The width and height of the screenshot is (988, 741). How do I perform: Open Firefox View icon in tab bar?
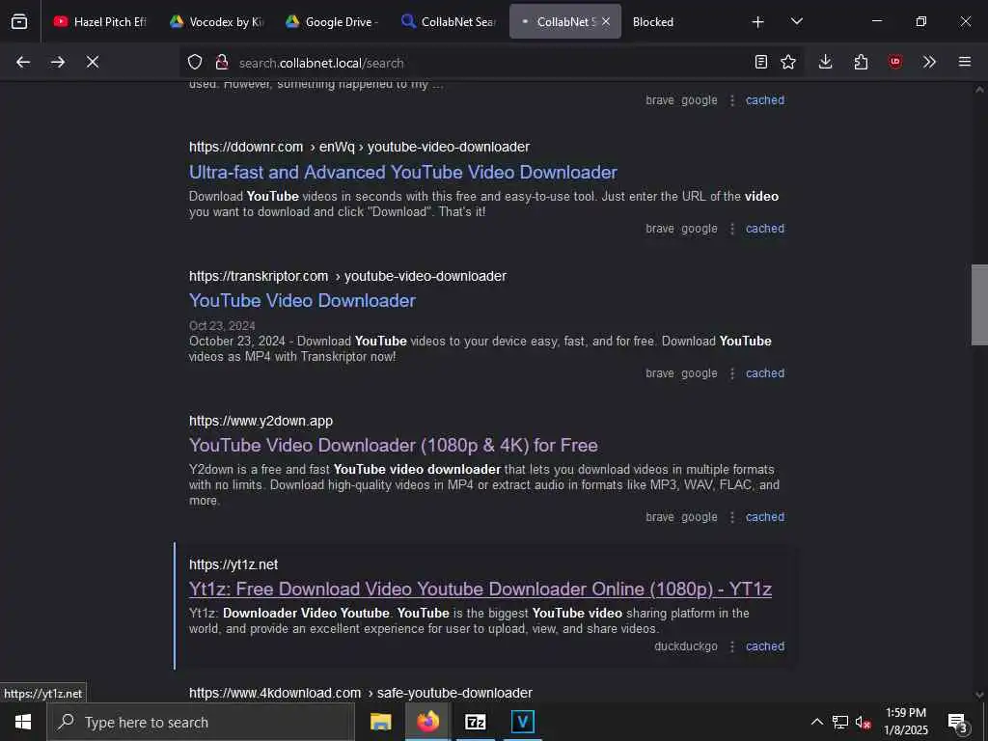pyautogui.click(x=19, y=21)
